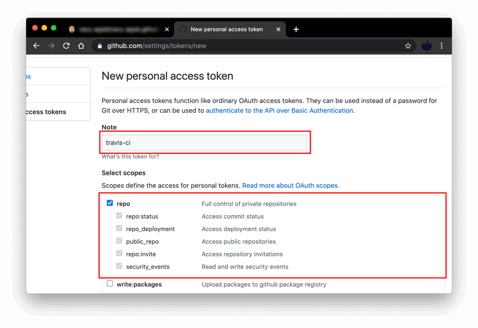Bookmark this page using the star icon
Viewport: 478px width, 328px height.
tap(408, 46)
